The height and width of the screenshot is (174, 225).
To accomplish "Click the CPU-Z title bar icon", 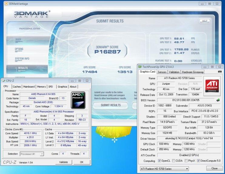I will (3, 80).
